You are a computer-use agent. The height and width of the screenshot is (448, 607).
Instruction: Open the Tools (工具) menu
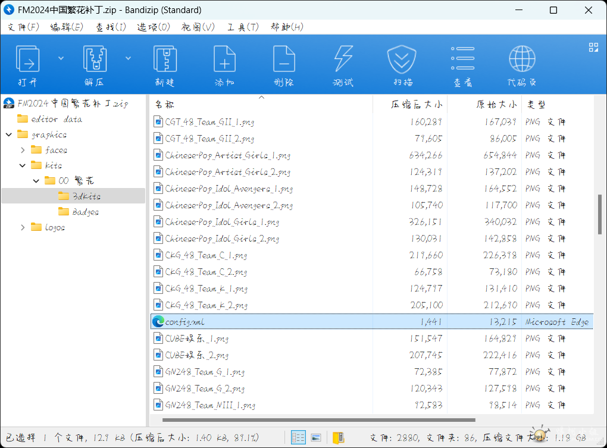pyautogui.click(x=243, y=27)
